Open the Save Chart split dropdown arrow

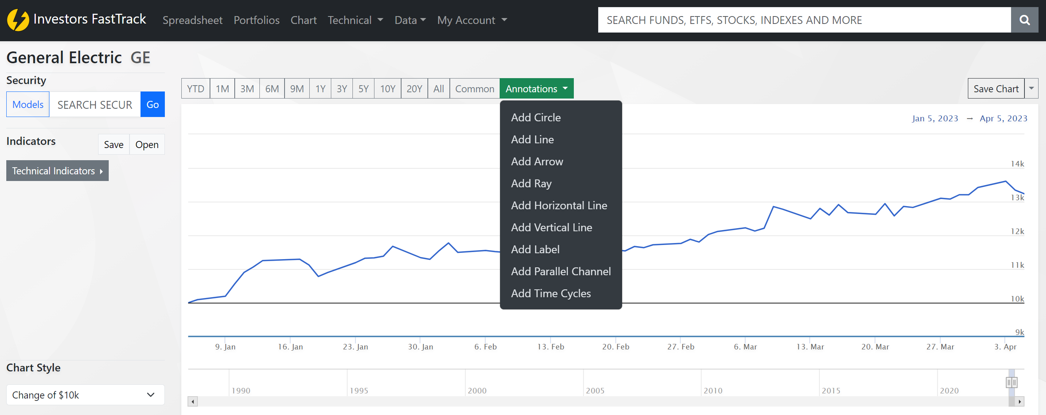point(1031,88)
